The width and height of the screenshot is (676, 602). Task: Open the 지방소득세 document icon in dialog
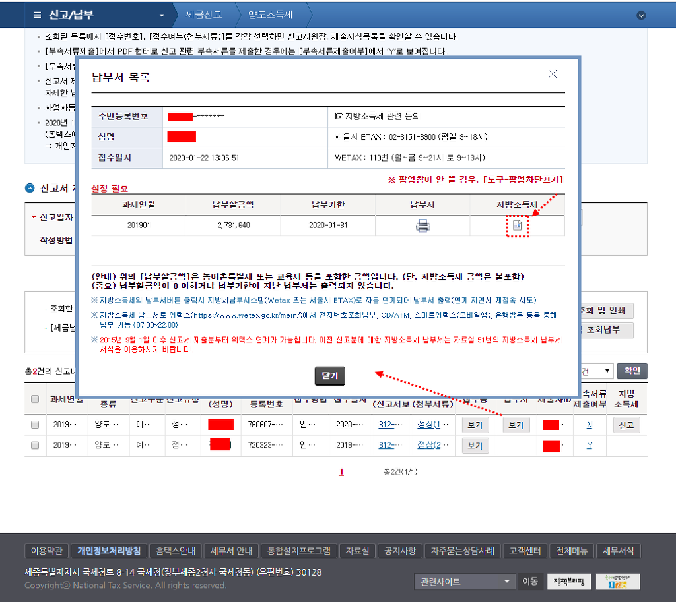coord(517,226)
